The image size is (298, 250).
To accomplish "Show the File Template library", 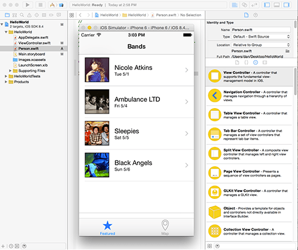I will point(237,62).
